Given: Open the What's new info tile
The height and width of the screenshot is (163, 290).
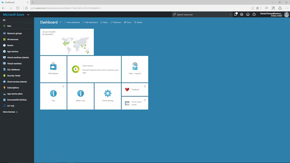Looking at the screenshot, I should [x=80, y=96].
